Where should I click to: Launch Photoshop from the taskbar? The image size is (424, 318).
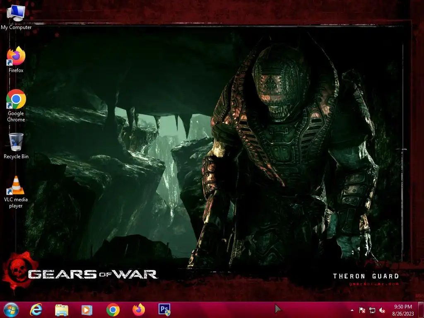(x=164, y=310)
